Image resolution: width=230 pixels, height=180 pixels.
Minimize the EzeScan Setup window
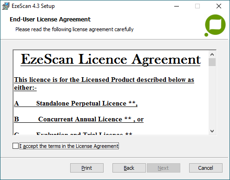(x=177, y=6)
